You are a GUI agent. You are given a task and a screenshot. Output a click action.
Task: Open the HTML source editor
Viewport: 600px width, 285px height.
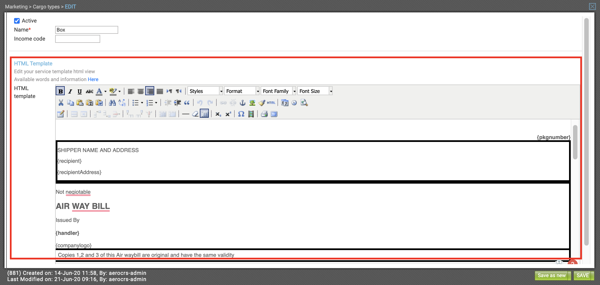[271, 103]
